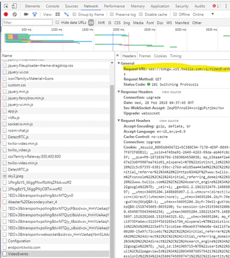Select the socket.io.min.js request

[x=56, y=124]
